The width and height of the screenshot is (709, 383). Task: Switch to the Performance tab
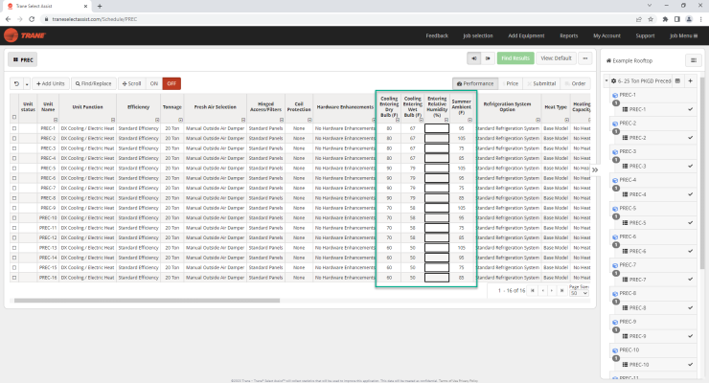(475, 83)
